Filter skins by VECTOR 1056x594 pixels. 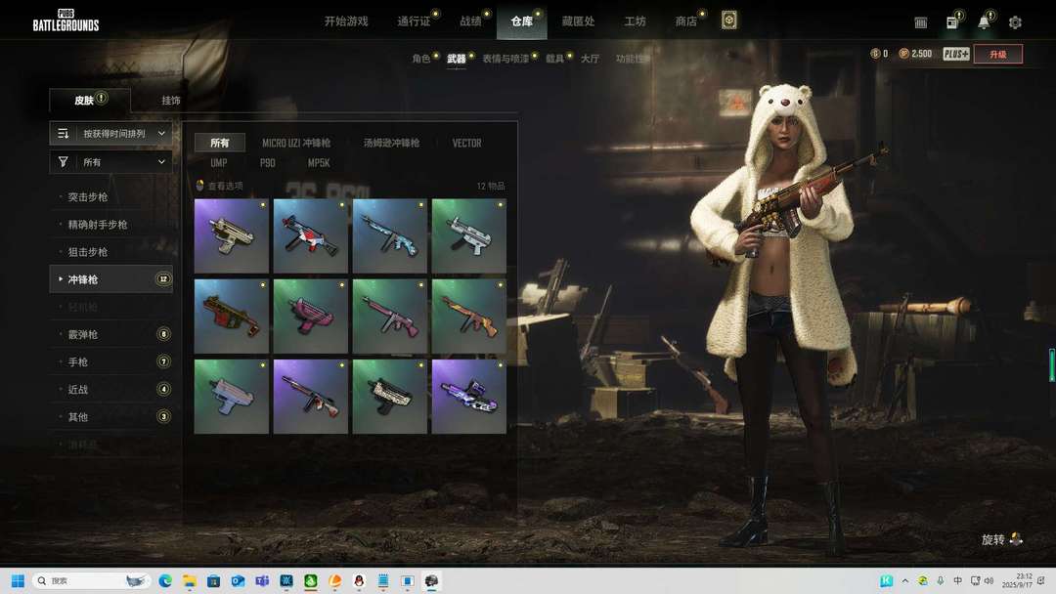point(466,144)
